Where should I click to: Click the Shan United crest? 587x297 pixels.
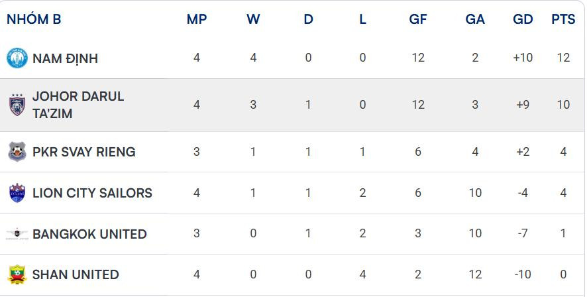tap(17, 274)
